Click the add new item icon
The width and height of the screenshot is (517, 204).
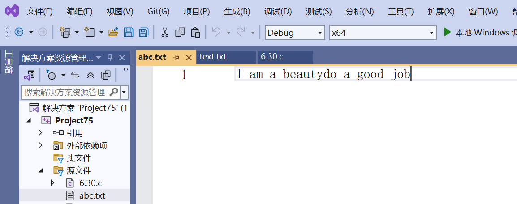90,32
